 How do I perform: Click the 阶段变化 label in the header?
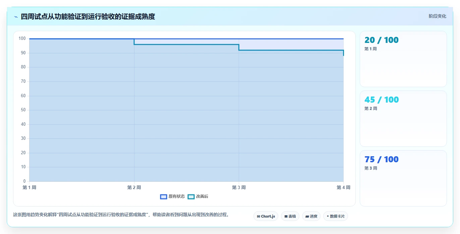coord(438,16)
